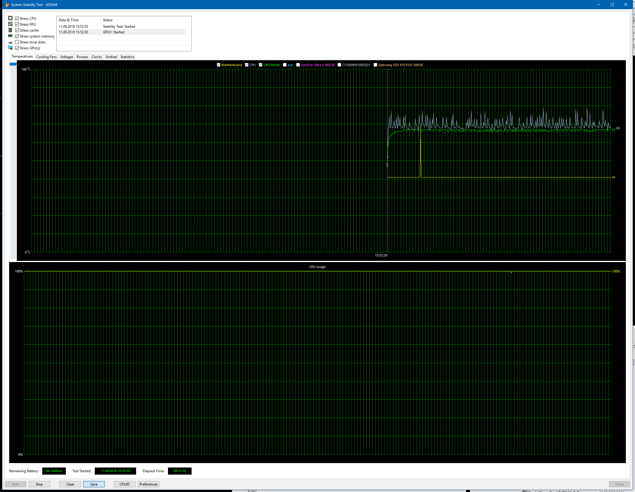Enable the Stress local disks checkbox

coord(17,42)
